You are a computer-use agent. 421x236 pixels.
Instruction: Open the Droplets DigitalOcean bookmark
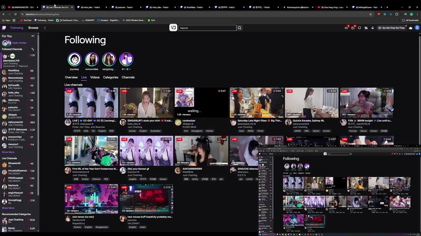pyautogui.click(x=108, y=20)
